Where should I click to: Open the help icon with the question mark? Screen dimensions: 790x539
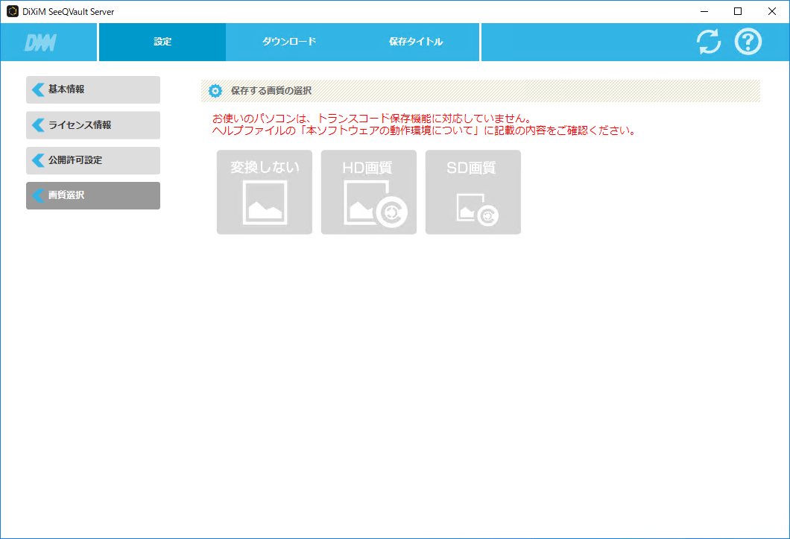(748, 42)
